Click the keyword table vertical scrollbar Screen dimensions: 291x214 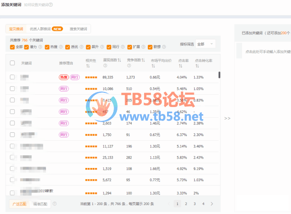(219, 75)
